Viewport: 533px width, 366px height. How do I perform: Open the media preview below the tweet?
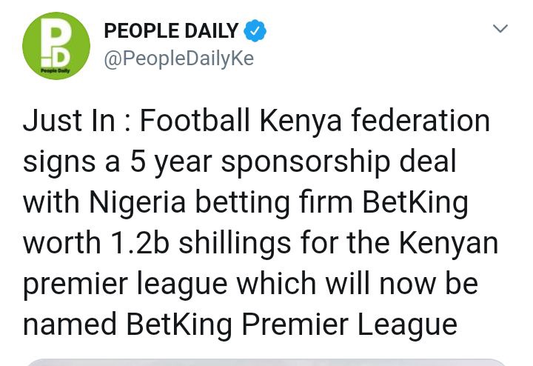point(266,362)
